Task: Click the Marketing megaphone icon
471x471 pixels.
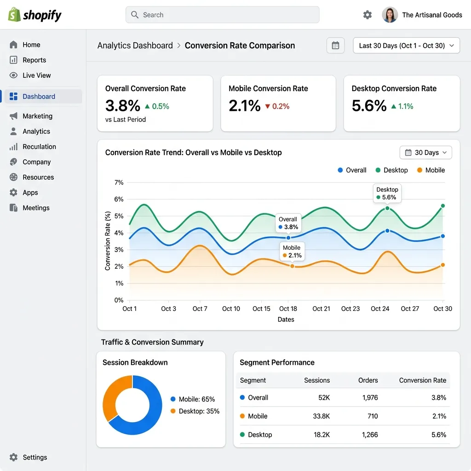Action: click(x=13, y=116)
